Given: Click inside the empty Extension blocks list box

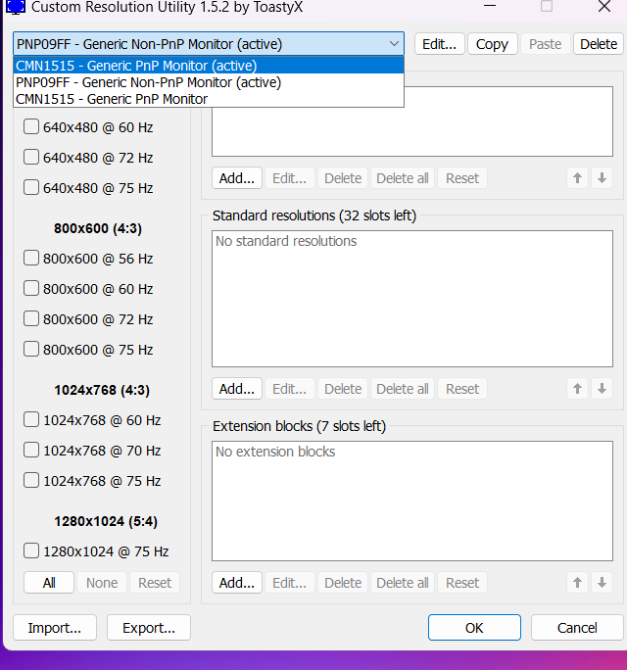Looking at the screenshot, I should coord(412,500).
